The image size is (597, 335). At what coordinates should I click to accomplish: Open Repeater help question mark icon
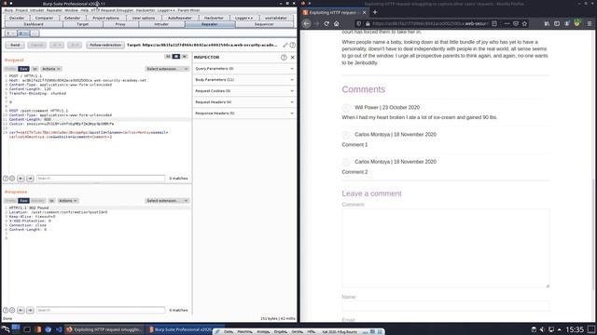coord(292,45)
